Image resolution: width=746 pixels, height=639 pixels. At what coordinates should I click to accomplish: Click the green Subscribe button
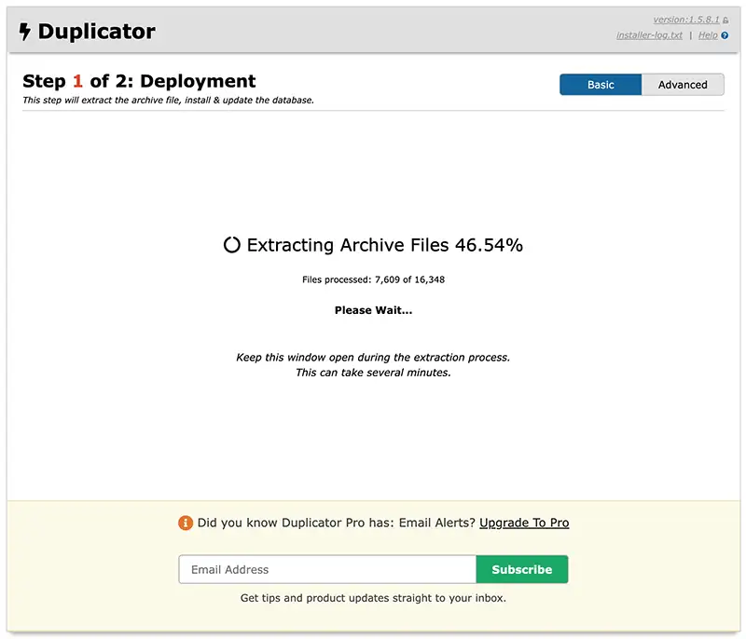pyautogui.click(x=522, y=569)
